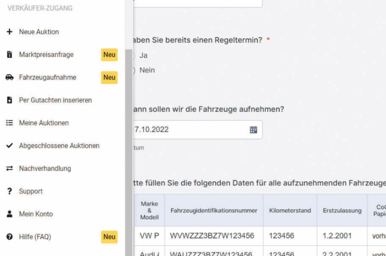Screen dimensions: 386x256
Task: Click the person icon for Mein Konto
Action: tap(9, 214)
